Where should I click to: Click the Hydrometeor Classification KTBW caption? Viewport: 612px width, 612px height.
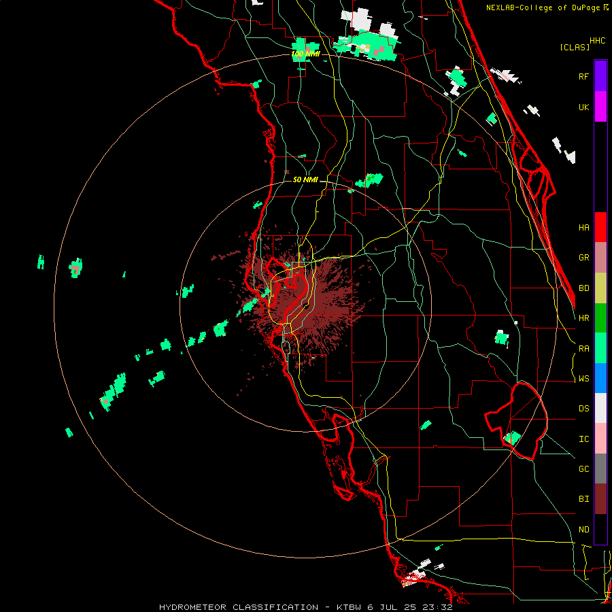305,607
